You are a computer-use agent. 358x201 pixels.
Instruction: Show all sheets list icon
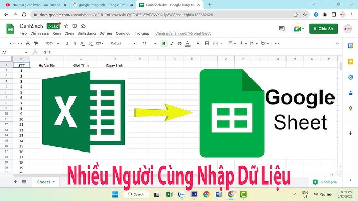(x=24, y=182)
